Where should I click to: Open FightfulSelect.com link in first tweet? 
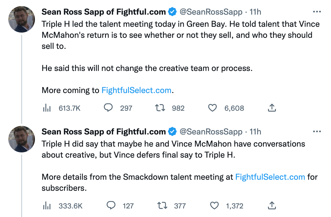tap(136, 90)
